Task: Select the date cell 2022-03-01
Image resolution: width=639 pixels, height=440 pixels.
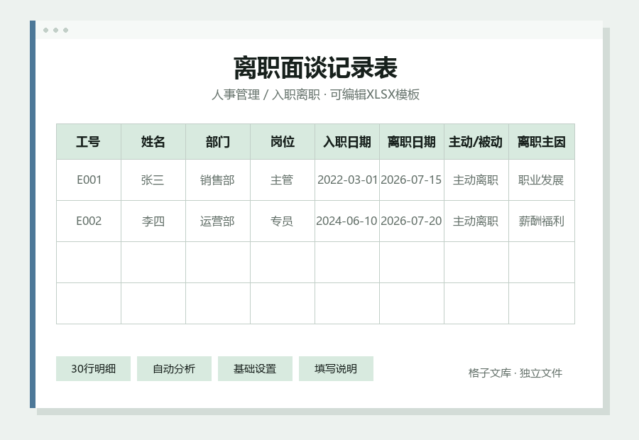Action: [x=347, y=180]
